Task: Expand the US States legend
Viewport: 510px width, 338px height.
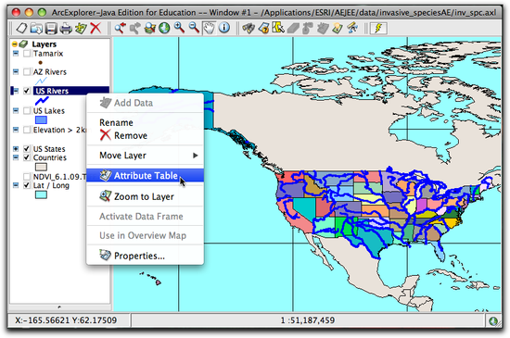Action: (16, 149)
